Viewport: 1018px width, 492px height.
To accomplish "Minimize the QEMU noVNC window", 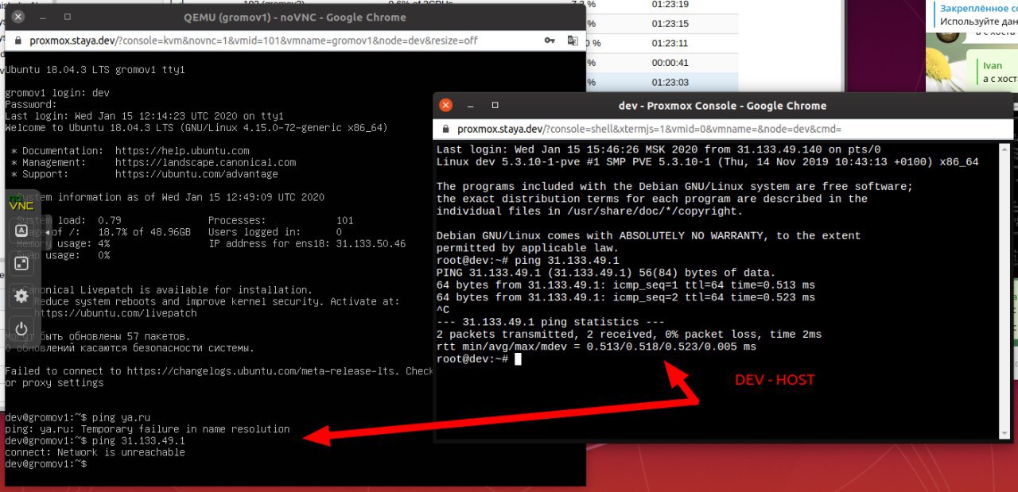I will point(44,17).
